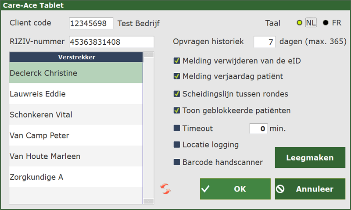Click the Annuleer button
Screen dimensions: 351x210
click(x=310, y=189)
